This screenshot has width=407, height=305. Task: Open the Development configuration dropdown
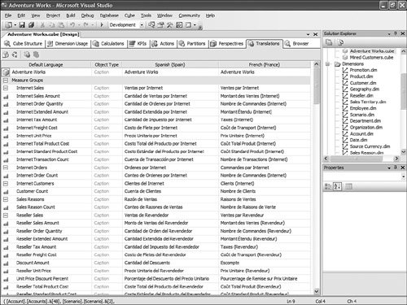[x=142, y=25]
